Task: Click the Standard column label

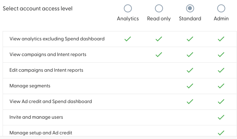Action: pos(190,18)
